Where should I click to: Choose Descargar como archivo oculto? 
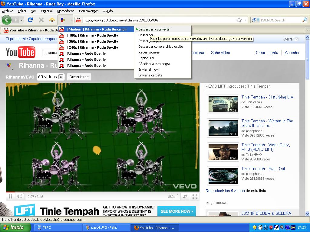tap(163, 47)
